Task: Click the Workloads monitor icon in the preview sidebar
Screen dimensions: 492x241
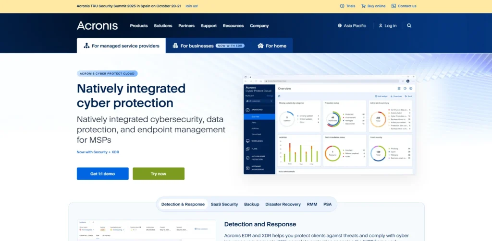Action: coord(247,141)
